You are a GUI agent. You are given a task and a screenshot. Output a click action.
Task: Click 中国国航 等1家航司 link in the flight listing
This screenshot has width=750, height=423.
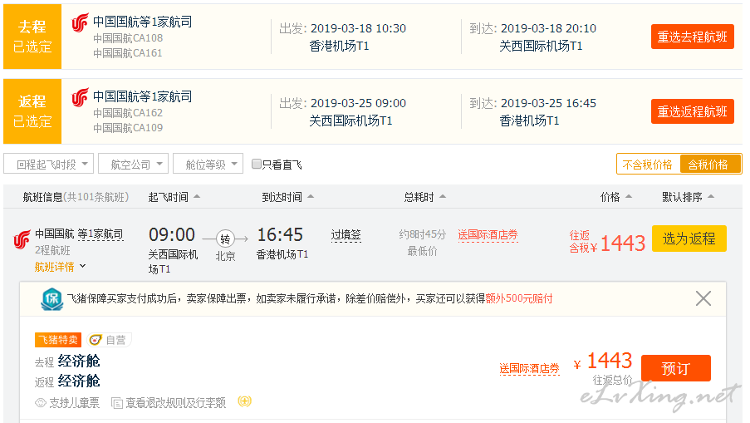[x=79, y=234]
